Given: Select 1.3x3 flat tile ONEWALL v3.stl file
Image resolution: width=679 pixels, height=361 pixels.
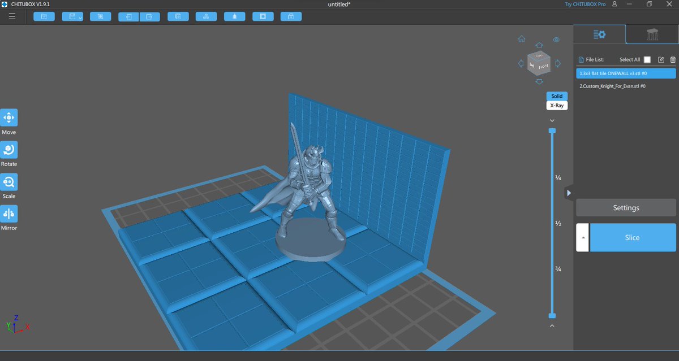Looking at the screenshot, I should [626, 73].
